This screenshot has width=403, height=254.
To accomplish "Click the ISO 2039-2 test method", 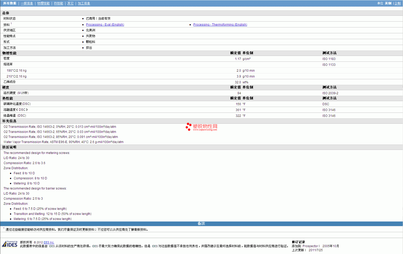I will coord(330,93).
